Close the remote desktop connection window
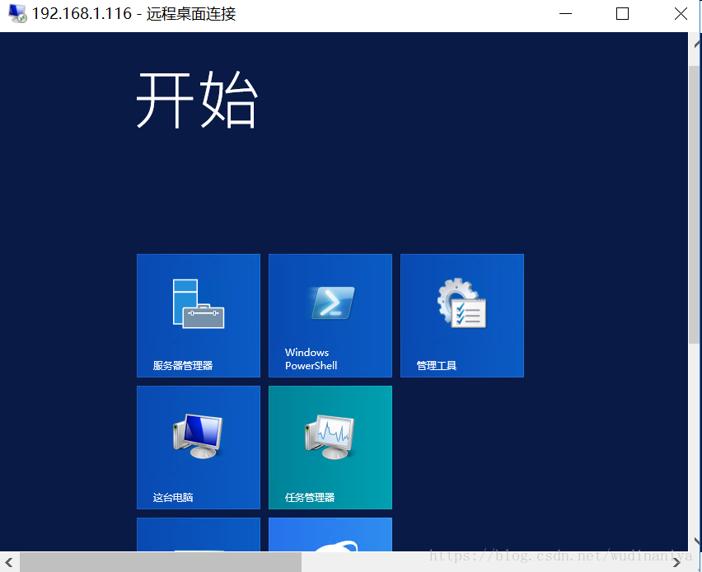The image size is (702, 572). (x=681, y=14)
